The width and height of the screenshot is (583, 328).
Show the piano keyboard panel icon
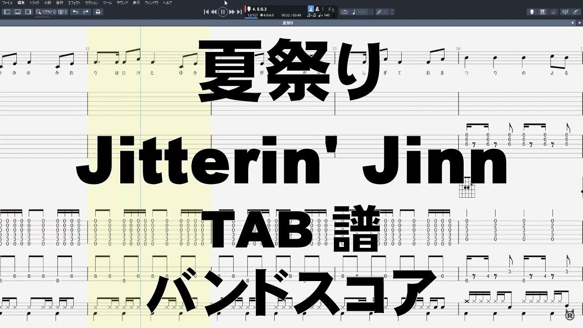(542, 11)
